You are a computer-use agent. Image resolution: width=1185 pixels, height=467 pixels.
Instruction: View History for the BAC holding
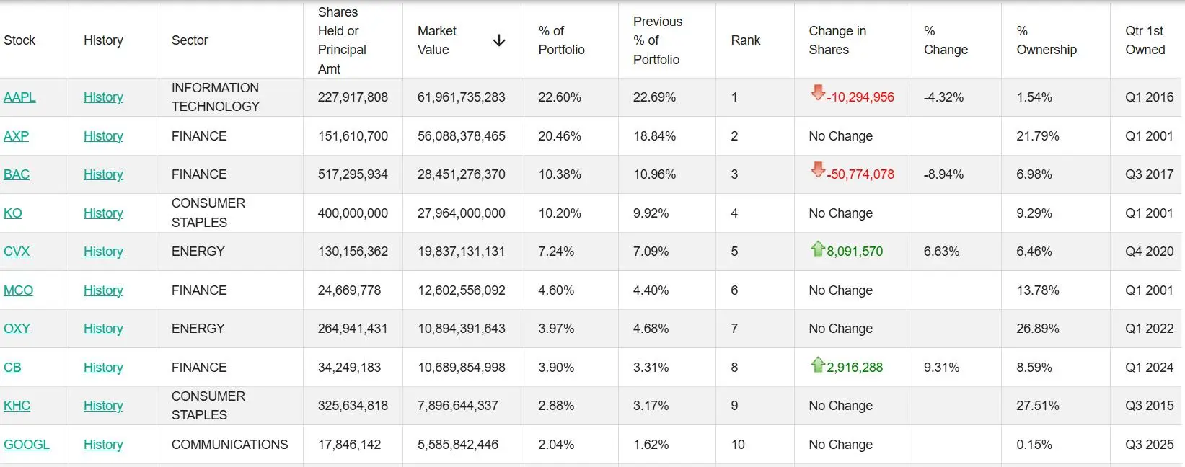point(103,174)
